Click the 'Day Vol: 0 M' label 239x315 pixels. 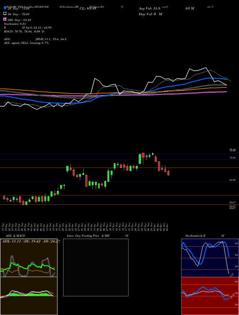[x=150, y=14]
